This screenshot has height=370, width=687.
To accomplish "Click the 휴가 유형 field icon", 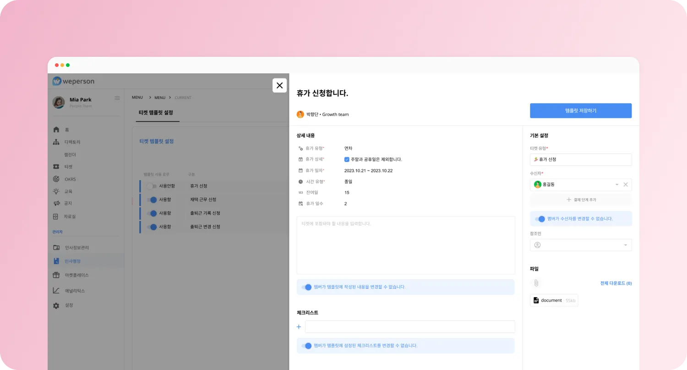I will (300, 149).
